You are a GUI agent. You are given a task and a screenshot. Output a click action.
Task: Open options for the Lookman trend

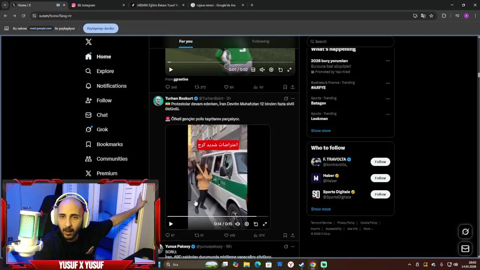pos(388,114)
